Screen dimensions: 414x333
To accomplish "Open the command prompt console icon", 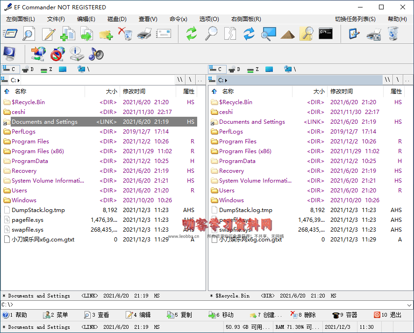I will [x=326, y=34].
